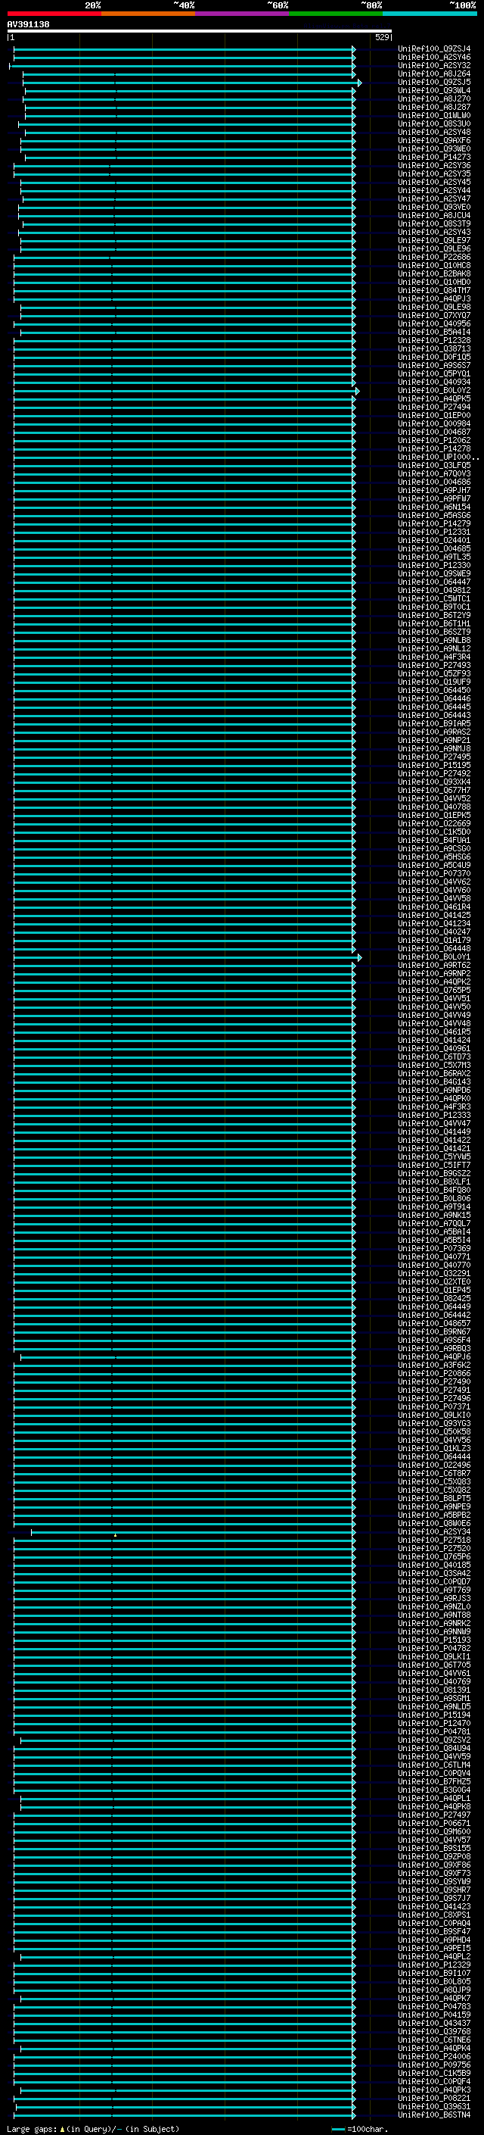Click the 529 query end position
The height and width of the screenshot is (2135, 484).
tap(381, 37)
